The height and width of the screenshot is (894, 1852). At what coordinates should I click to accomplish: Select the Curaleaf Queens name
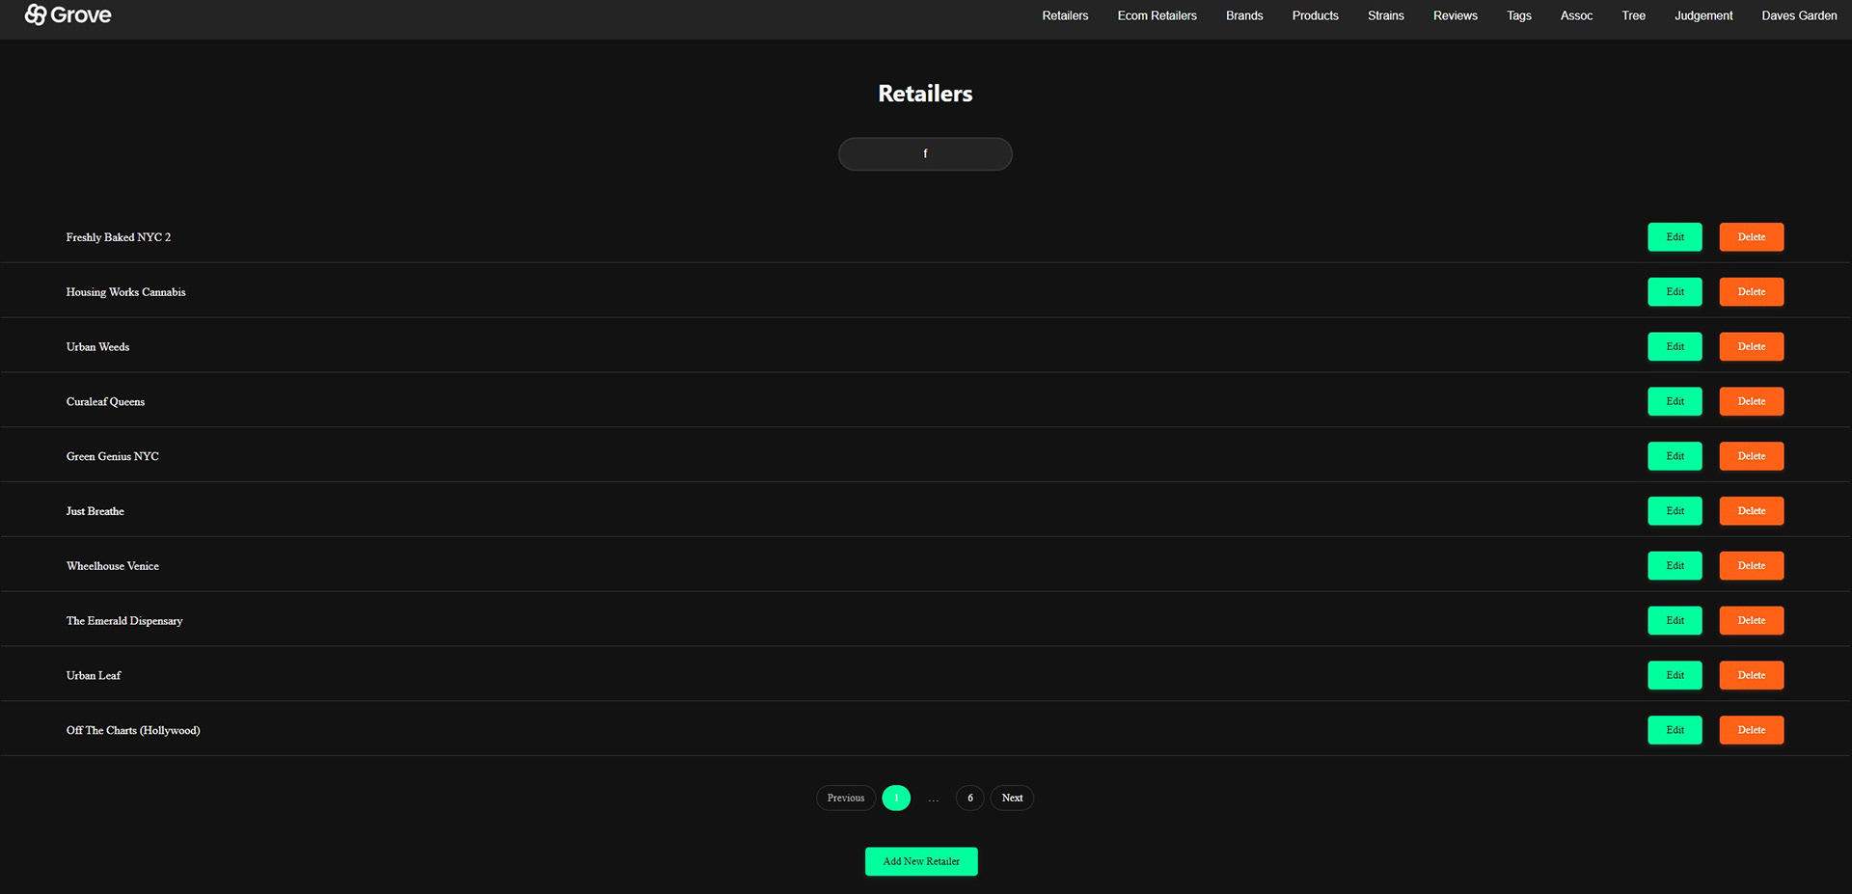(105, 402)
